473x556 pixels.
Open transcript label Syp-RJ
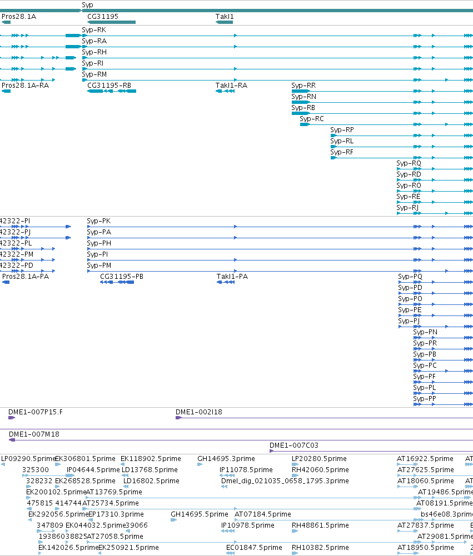point(408,207)
